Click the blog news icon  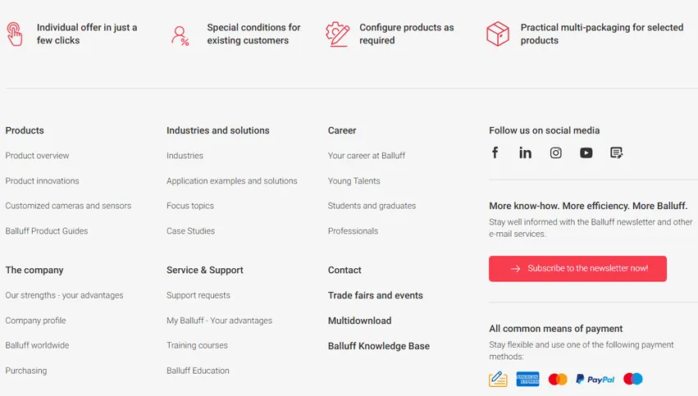point(617,152)
